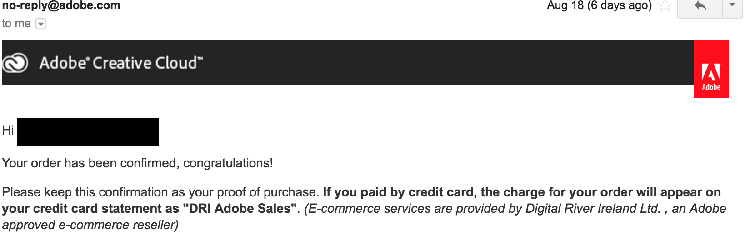Click the sender no-reply@adobe.com

(x=61, y=6)
